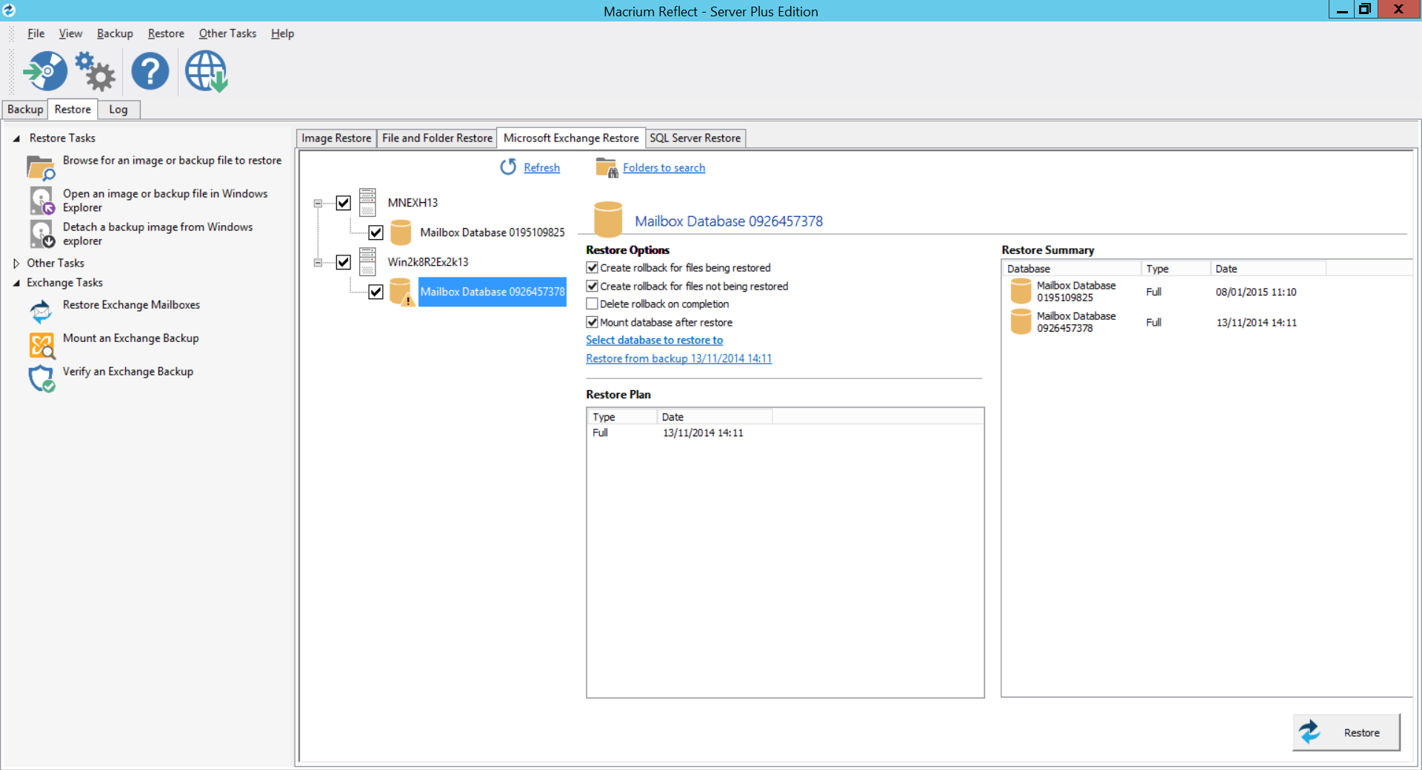Click the Verify an Exchange Backup shield icon

coord(41,378)
